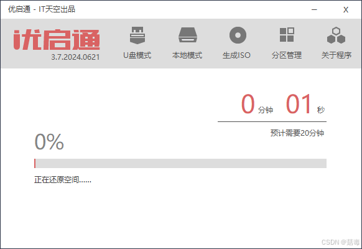Image resolution: width=362 pixels, height=249 pixels.
Task: Open the 生成ISO label
Action: click(236, 55)
